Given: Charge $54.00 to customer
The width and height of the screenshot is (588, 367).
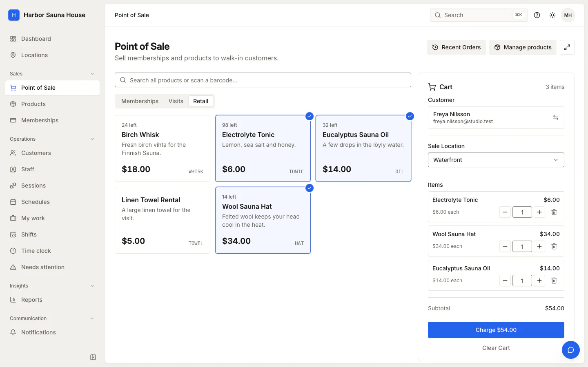Looking at the screenshot, I should coord(496,330).
